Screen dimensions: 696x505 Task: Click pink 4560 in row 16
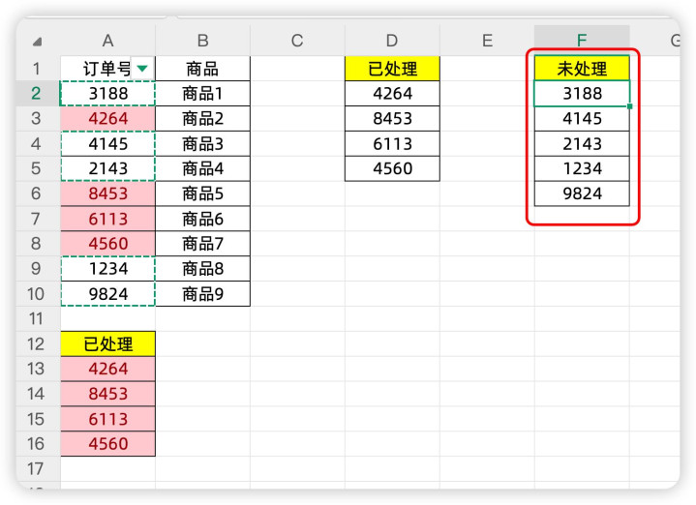click(107, 444)
